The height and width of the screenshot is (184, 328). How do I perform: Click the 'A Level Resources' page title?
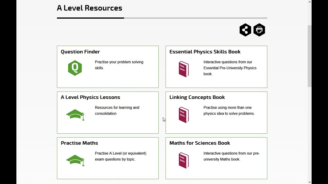pos(89,8)
